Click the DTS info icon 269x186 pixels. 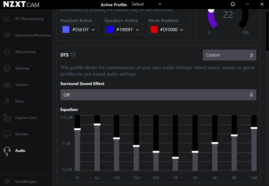pyautogui.click(x=73, y=54)
